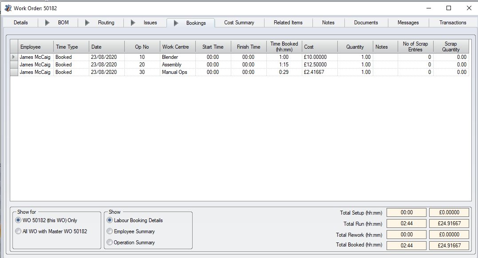The image size is (478, 258).
Task: Click the arrow icon before Bookings tab
Action: 176,23
